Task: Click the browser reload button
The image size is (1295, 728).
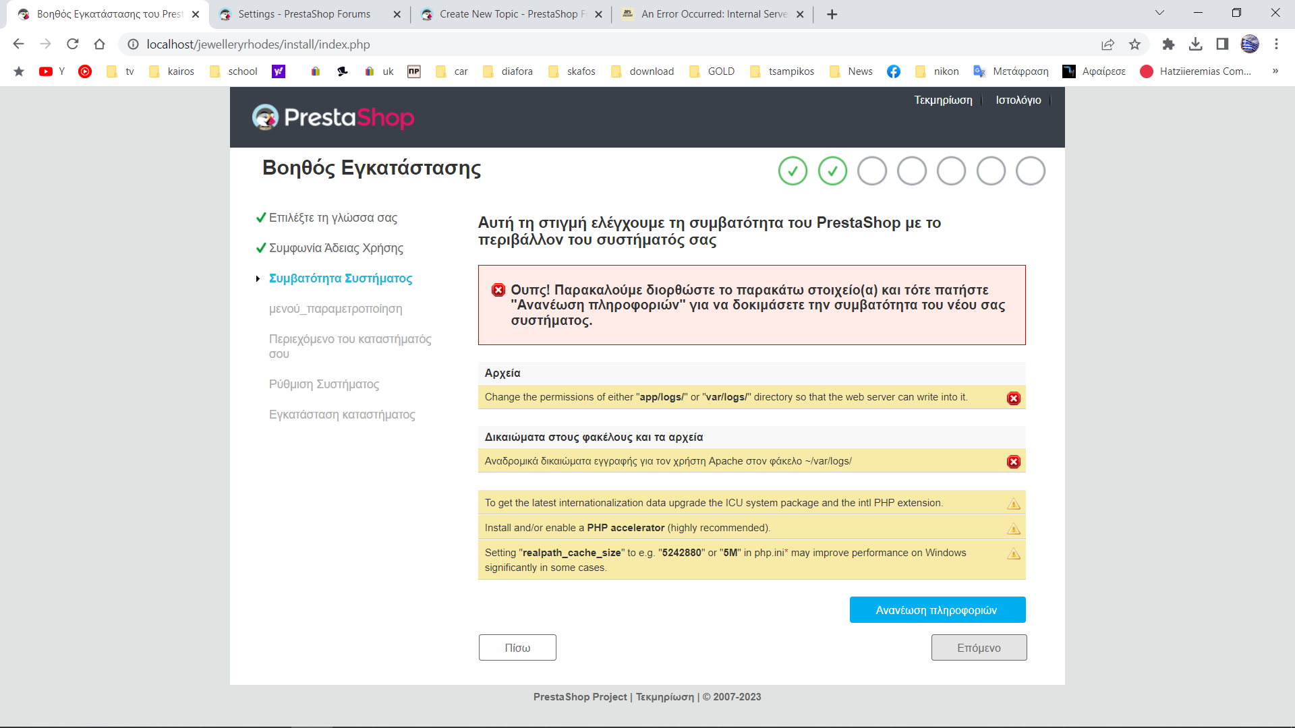Action: [73, 44]
